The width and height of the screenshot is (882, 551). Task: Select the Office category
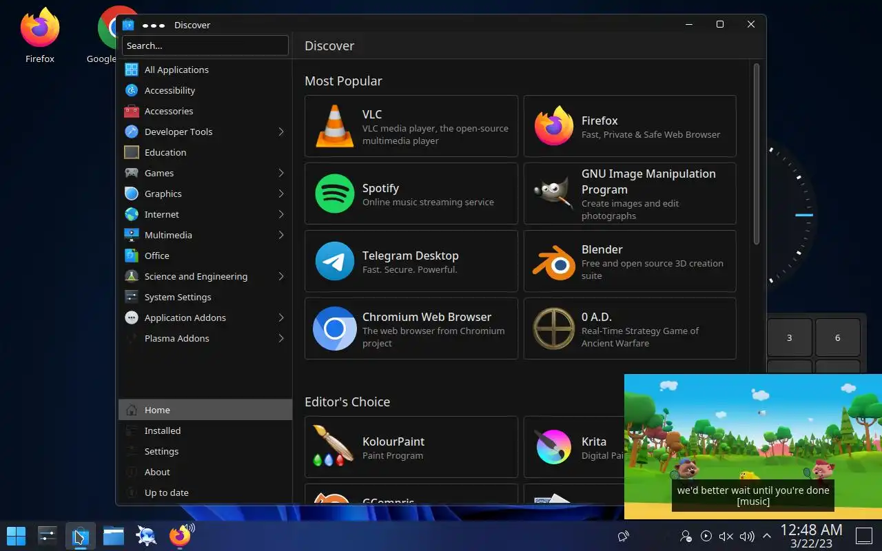click(x=205, y=256)
